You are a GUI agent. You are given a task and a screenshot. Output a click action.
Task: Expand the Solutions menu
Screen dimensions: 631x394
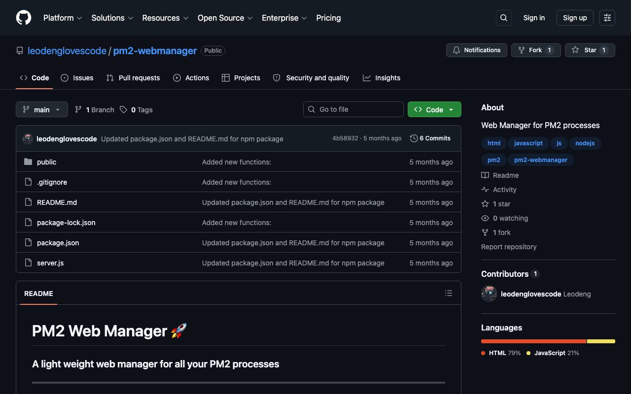point(112,18)
